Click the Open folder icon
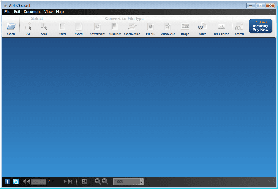Screen dimensions: 278x189 click(11, 27)
